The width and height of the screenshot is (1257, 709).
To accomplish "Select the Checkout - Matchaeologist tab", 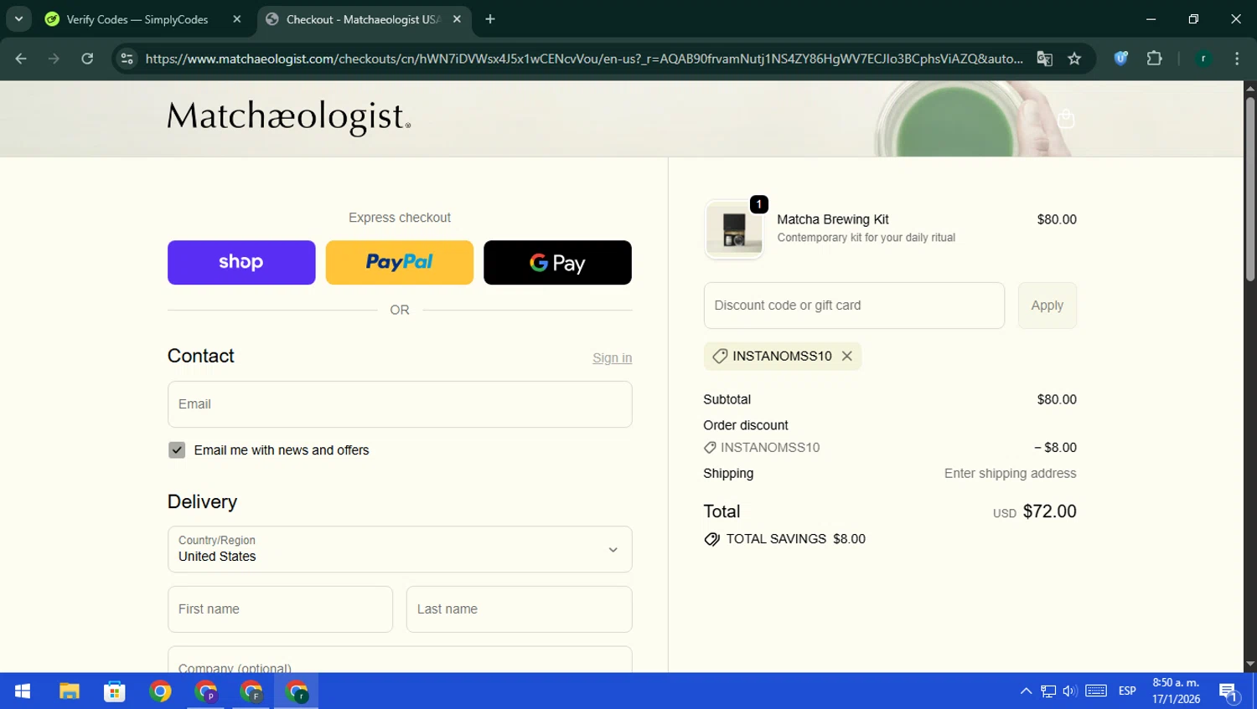I will click(362, 19).
